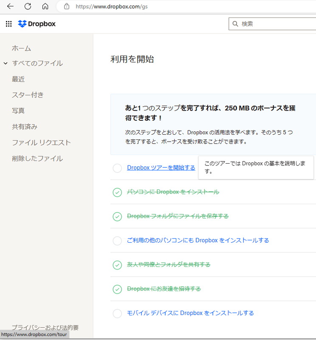
Task: Click the 検索 search input field
Action: [x=276, y=24]
